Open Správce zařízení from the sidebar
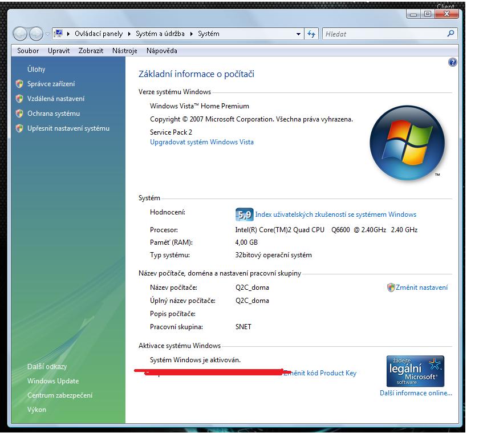 coord(51,84)
